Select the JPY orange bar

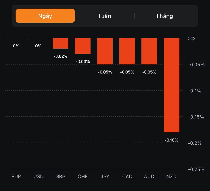(105, 51)
